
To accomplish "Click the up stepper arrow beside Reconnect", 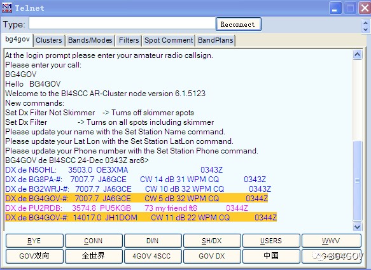I will [x=365, y=23].
